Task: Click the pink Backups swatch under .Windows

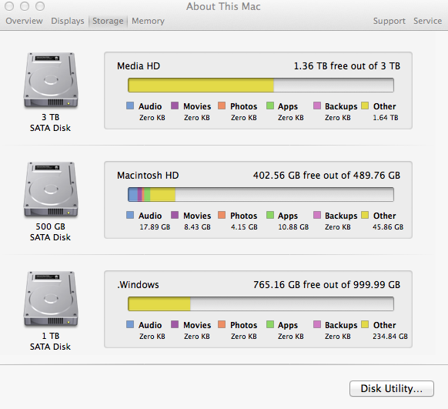Action: click(x=317, y=324)
